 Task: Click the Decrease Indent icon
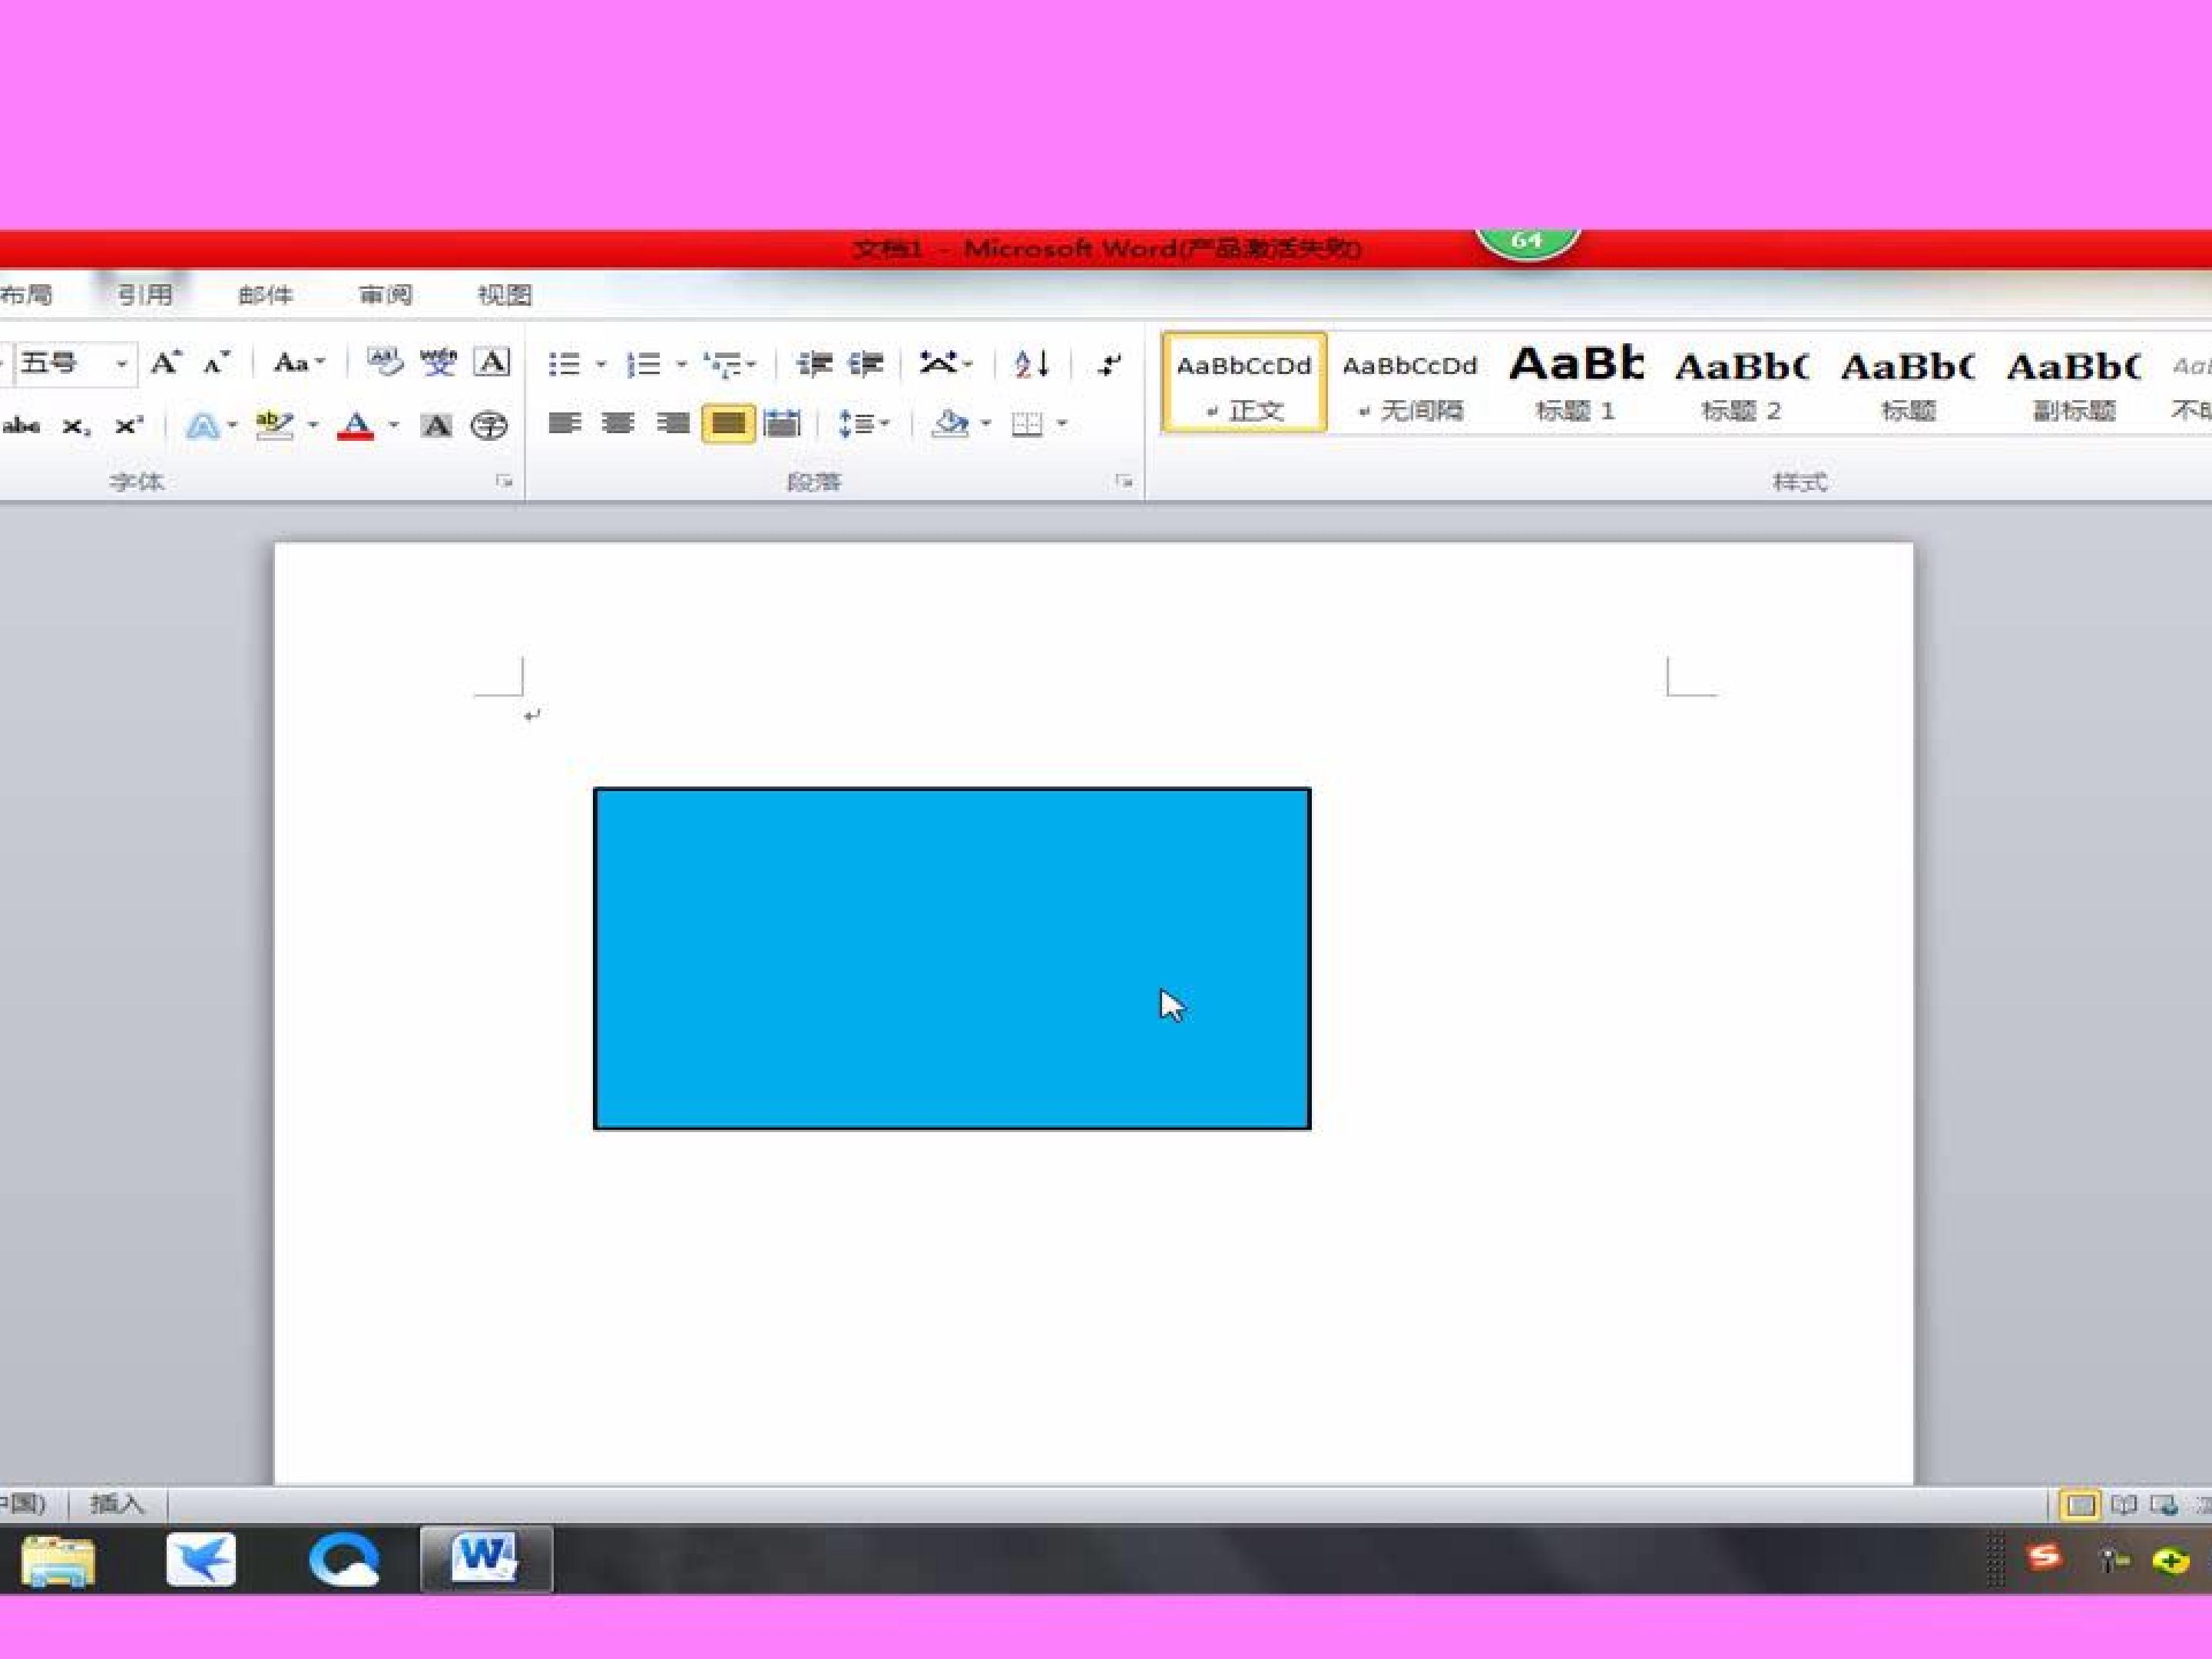coord(814,364)
